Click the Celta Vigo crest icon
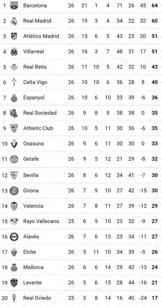 14,82
